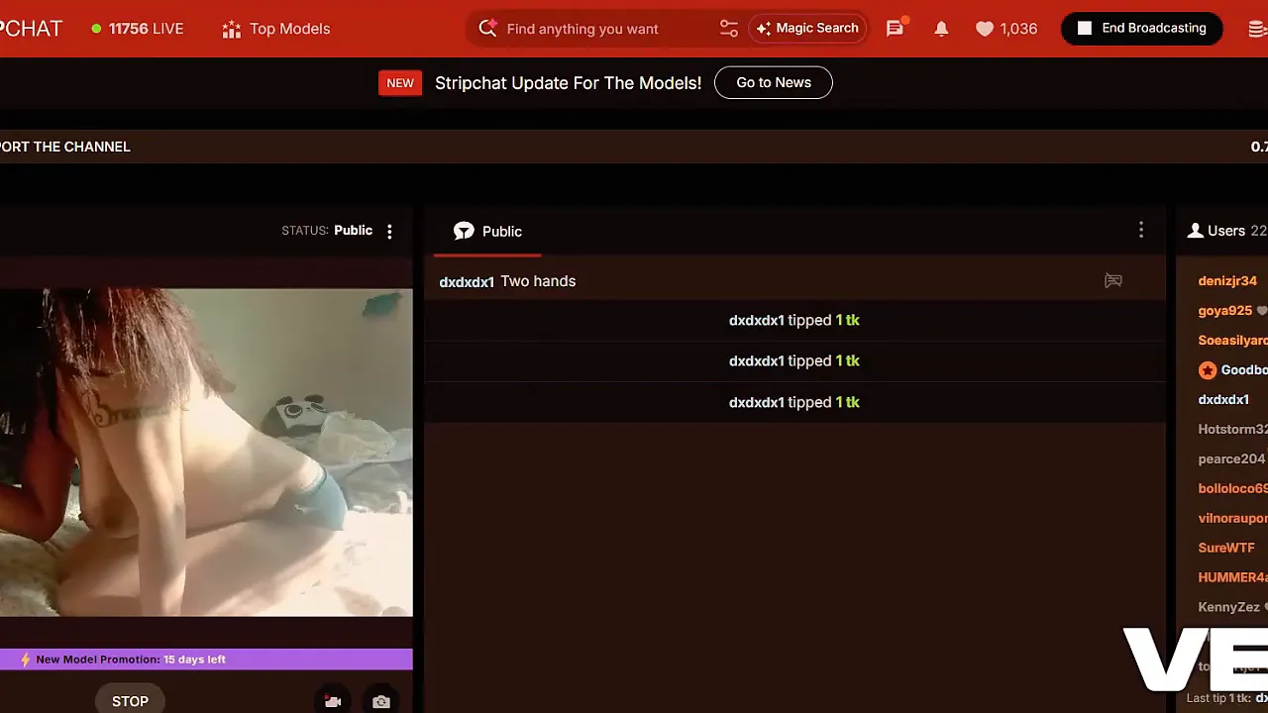Click the speech bubble icon on Public tab
The image size is (1268, 713).
coord(464,231)
